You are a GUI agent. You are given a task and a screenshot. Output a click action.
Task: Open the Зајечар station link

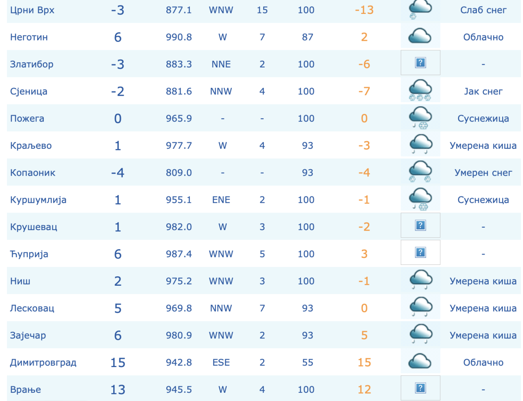coord(28,336)
